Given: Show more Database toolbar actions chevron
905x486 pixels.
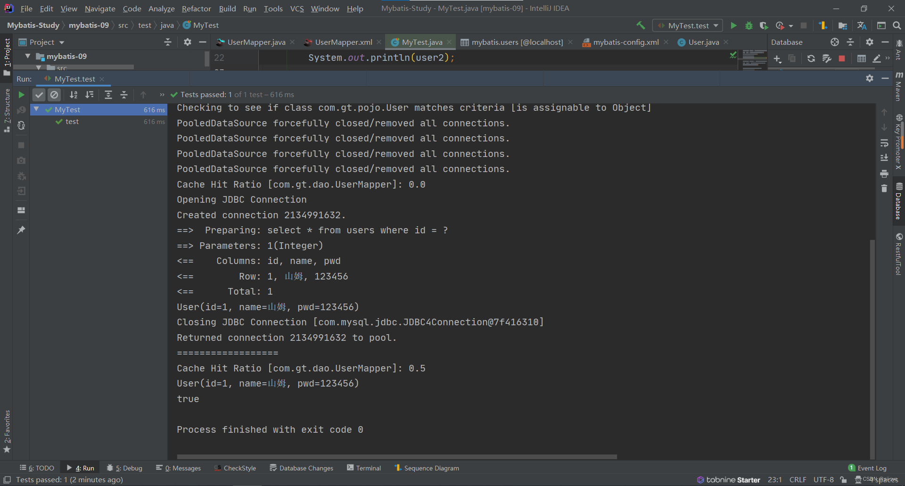Looking at the screenshot, I should click(x=888, y=58).
